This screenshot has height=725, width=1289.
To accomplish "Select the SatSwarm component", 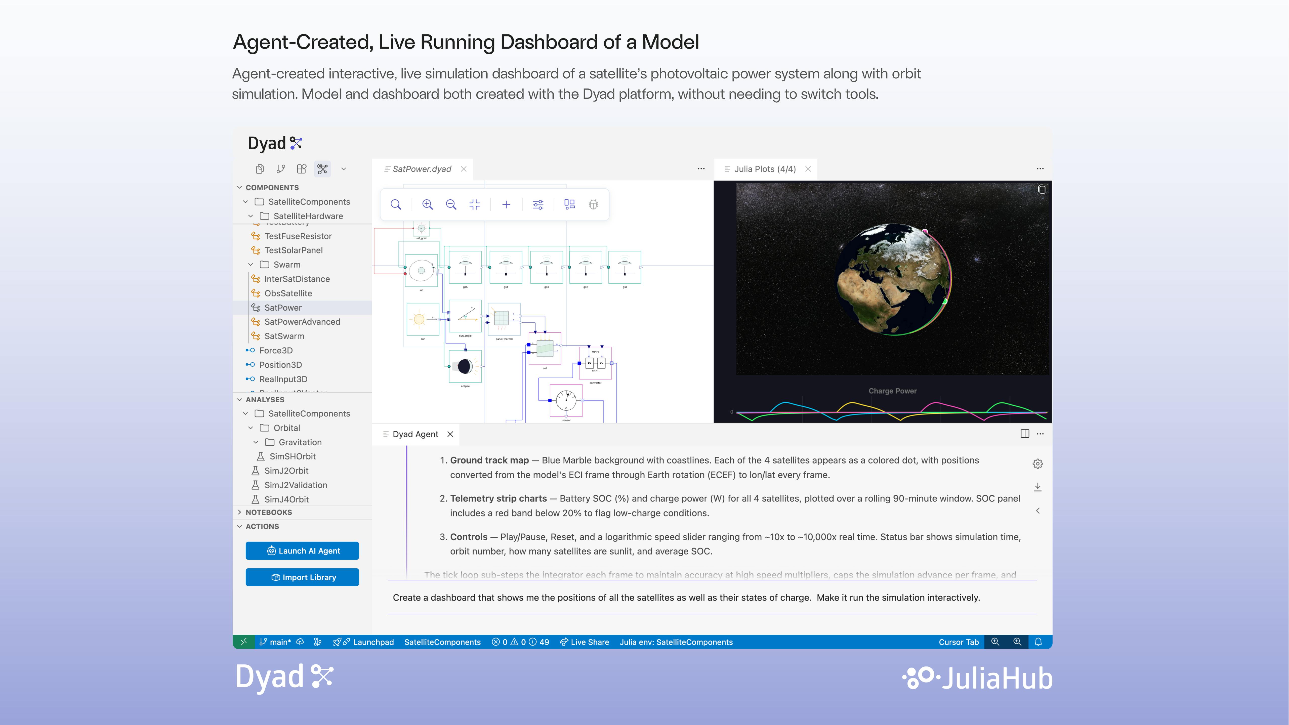I will click(284, 336).
